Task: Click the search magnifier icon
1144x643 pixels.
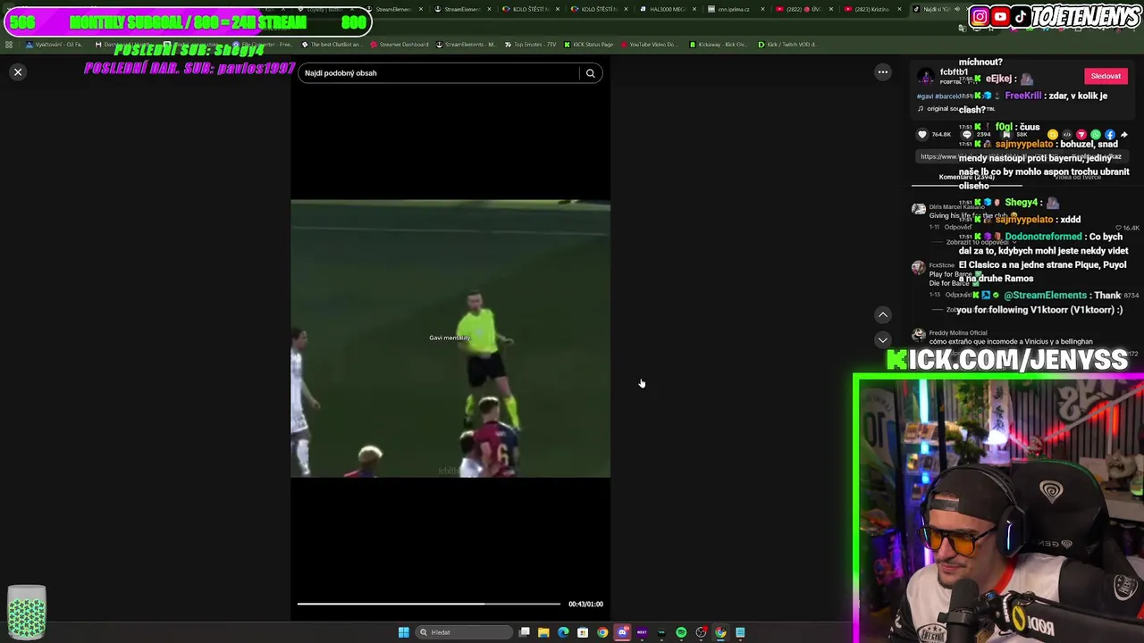Action: [590, 73]
